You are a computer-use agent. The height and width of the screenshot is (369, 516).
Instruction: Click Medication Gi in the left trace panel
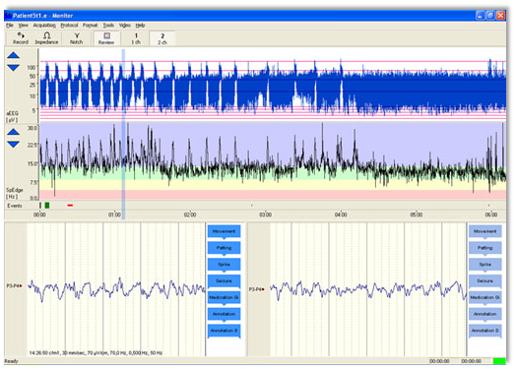pos(224,297)
